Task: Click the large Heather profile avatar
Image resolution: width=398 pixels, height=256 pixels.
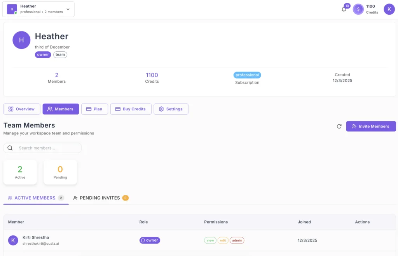Action: point(21,40)
